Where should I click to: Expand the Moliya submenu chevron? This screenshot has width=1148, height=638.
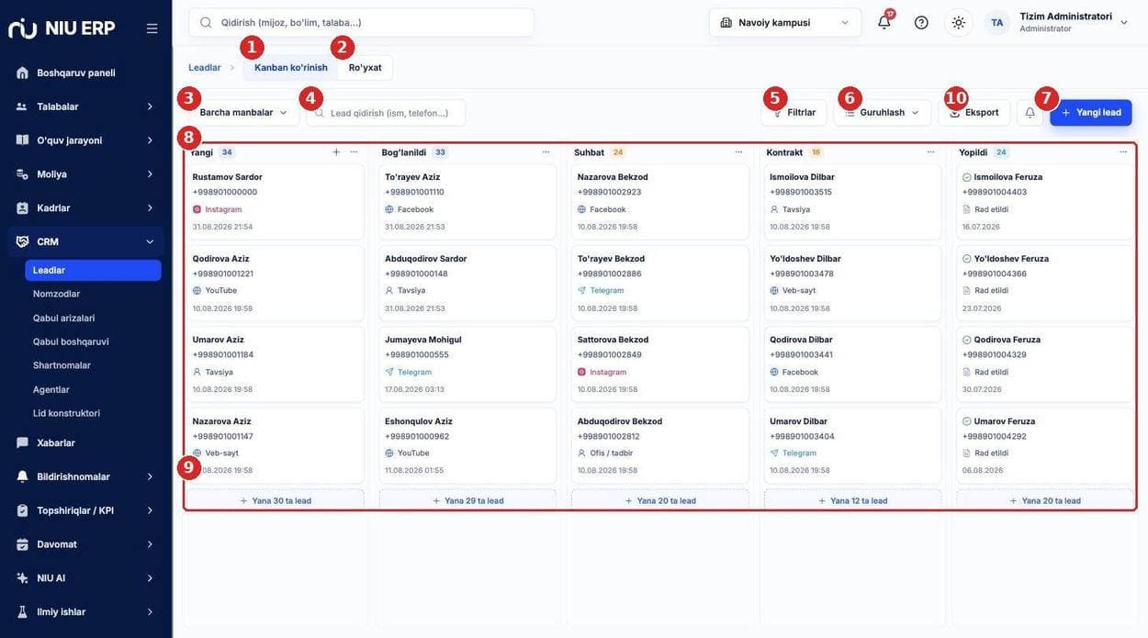[x=150, y=173]
